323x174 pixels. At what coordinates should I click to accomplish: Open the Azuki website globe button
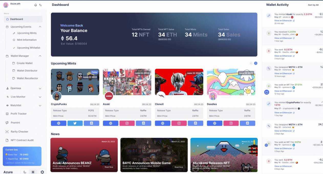pyautogui.click(x=111, y=123)
